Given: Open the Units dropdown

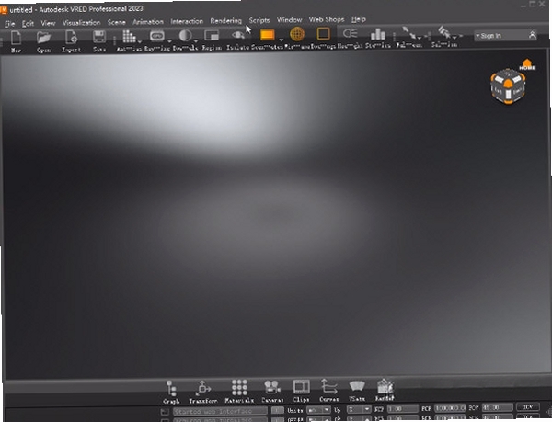Looking at the screenshot, I should pyautogui.click(x=318, y=410).
